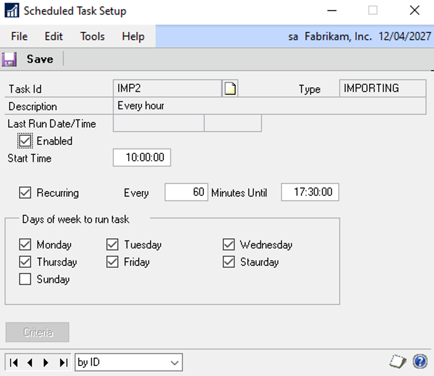Uncheck the Wednesday checkbox
Viewport: 434px width, 376px height.
coord(229,245)
